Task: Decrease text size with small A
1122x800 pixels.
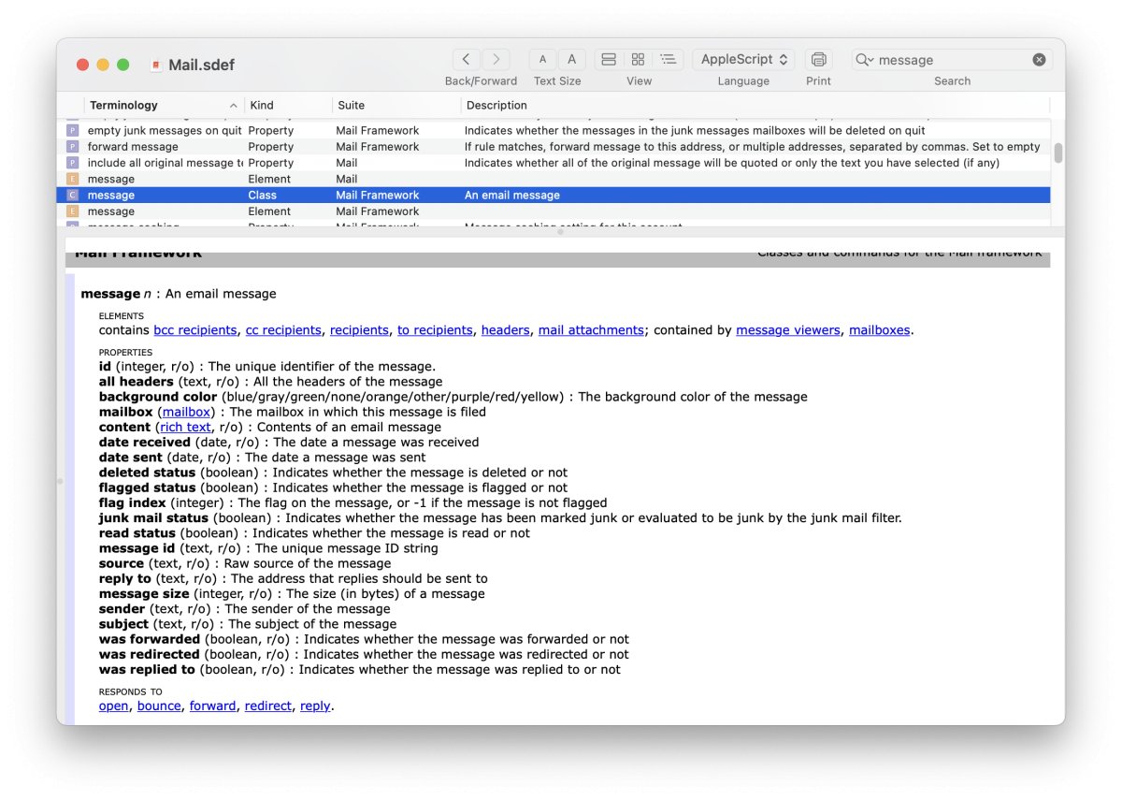Action: [x=542, y=59]
